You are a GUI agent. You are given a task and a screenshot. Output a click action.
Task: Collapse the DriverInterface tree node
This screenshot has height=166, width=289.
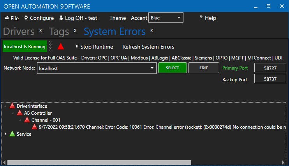click(x=5, y=106)
